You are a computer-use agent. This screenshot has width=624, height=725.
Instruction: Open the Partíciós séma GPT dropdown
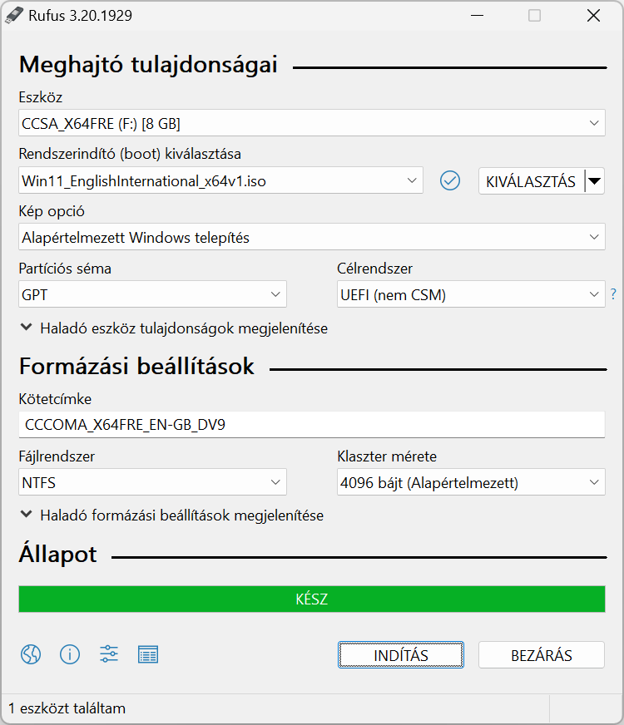click(x=152, y=294)
